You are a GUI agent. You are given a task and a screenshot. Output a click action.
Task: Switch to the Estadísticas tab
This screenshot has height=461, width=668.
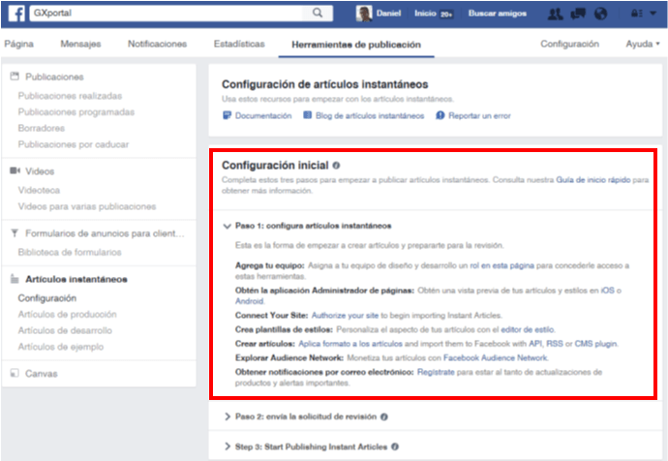click(238, 45)
